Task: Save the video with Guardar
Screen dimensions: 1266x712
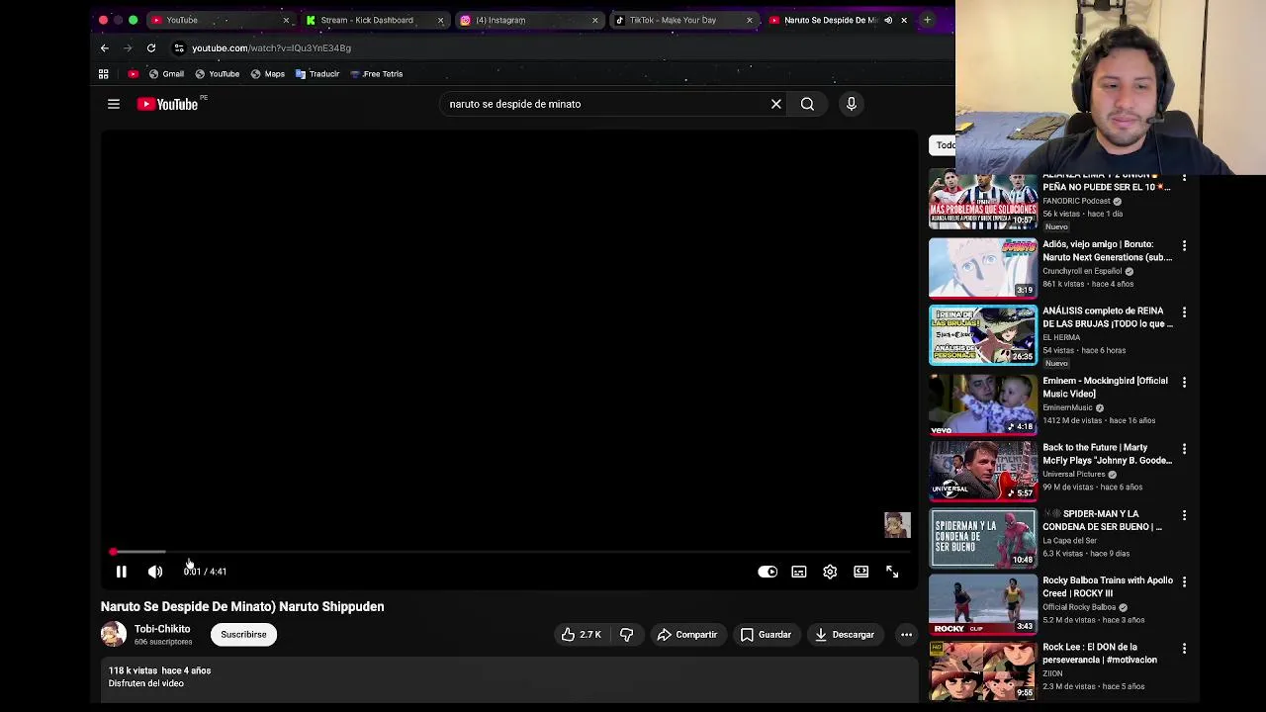Action: (767, 635)
